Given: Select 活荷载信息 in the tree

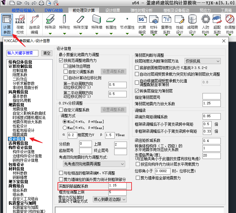Looking at the screenshot, I should coord(18,143).
